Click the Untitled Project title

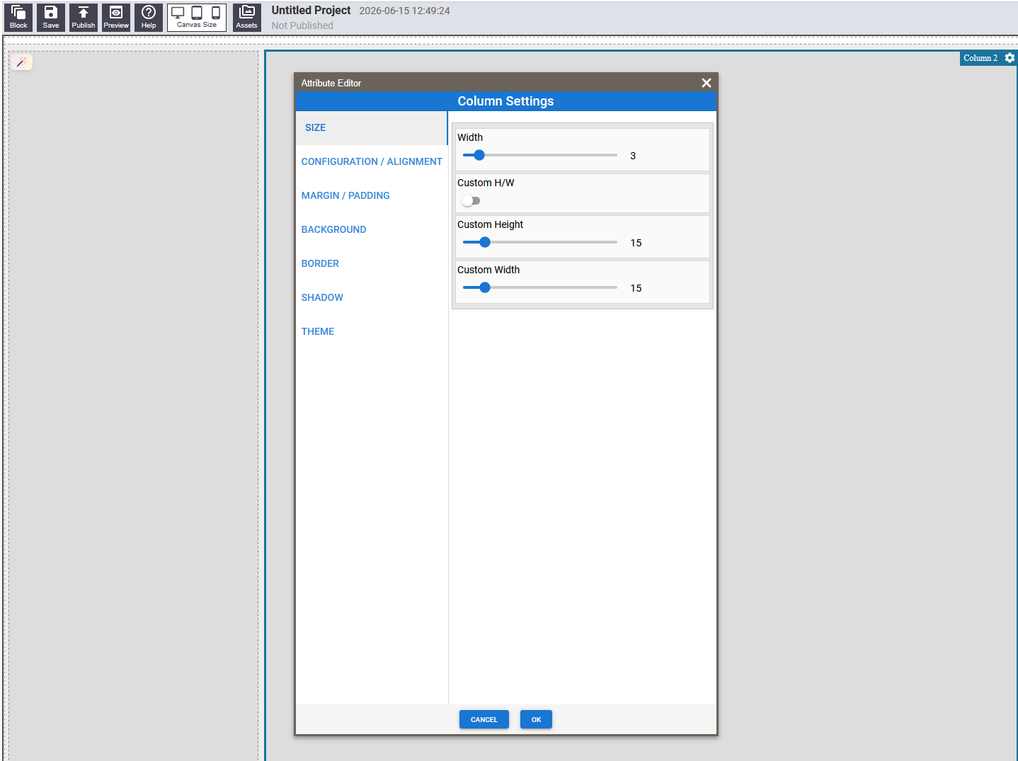click(311, 11)
